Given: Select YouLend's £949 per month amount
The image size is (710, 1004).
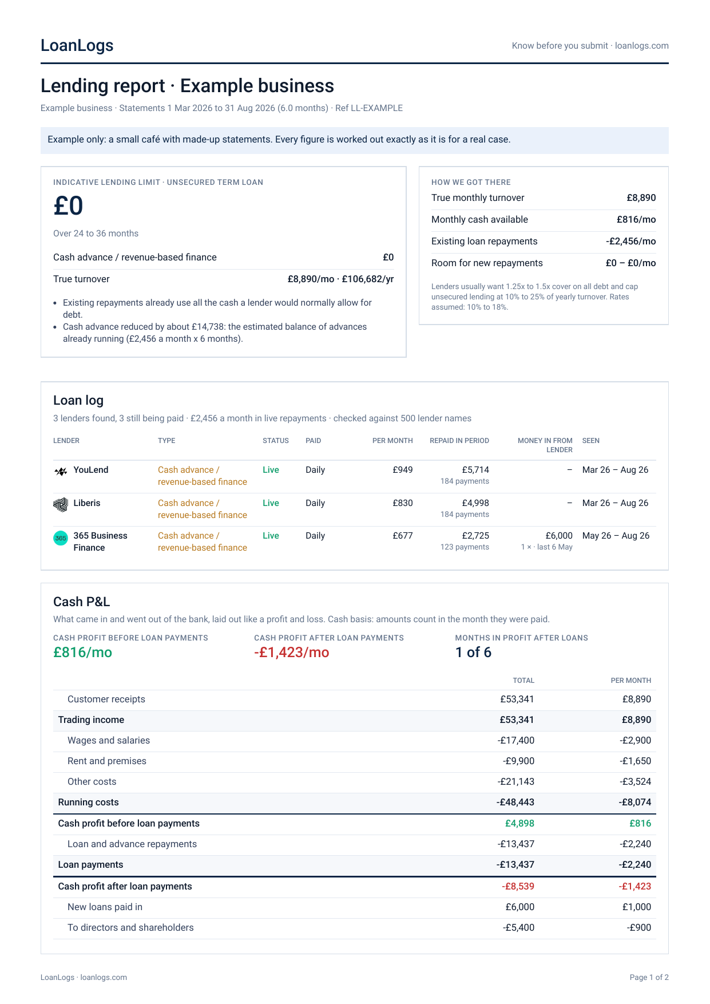Looking at the screenshot, I should coord(403,470).
